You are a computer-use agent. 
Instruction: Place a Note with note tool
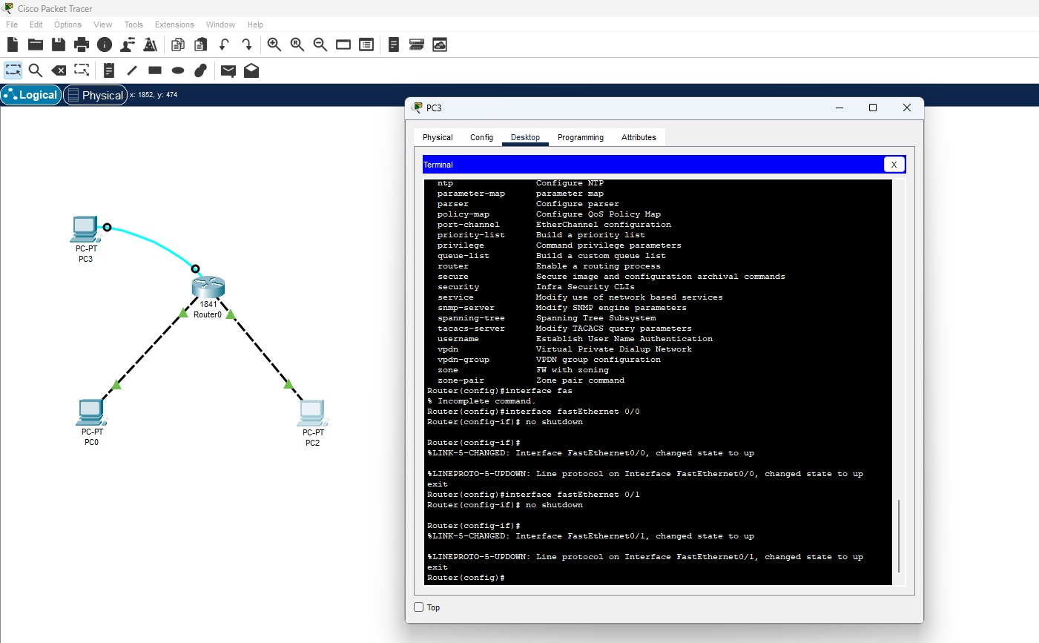[x=109, y=70]
